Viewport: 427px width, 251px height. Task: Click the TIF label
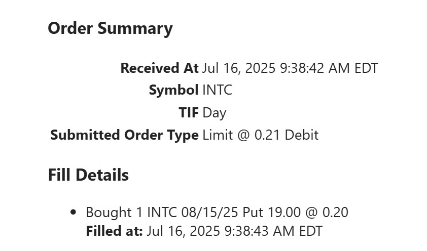point(188,113)
